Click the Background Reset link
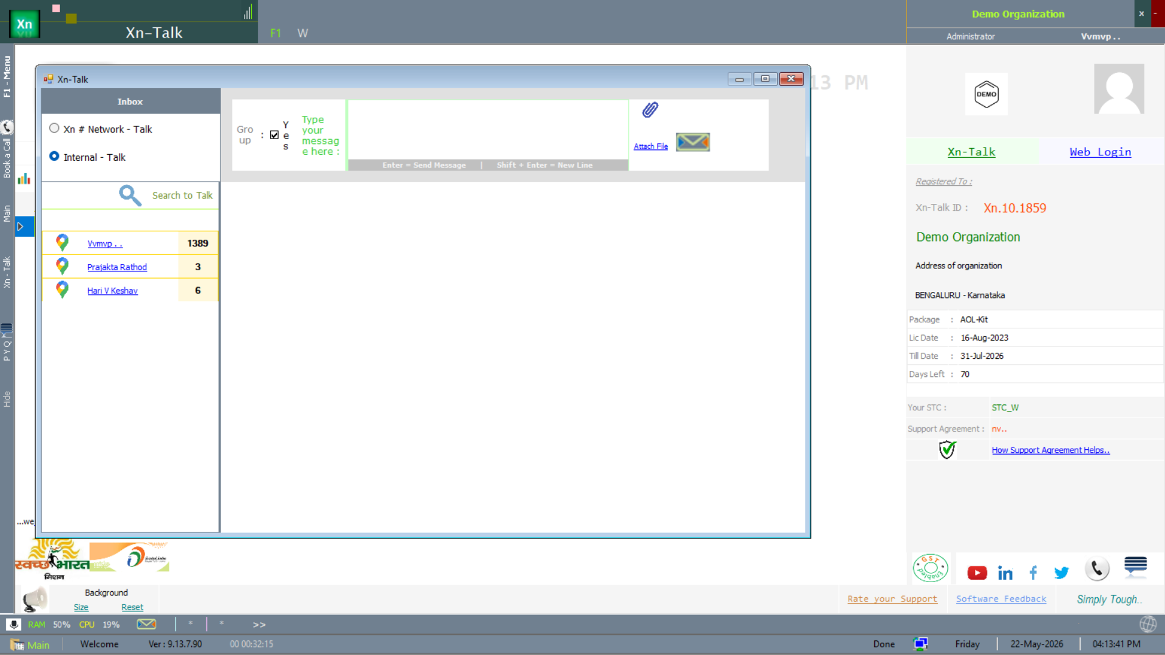1165x655 pixels. [132, 607]
